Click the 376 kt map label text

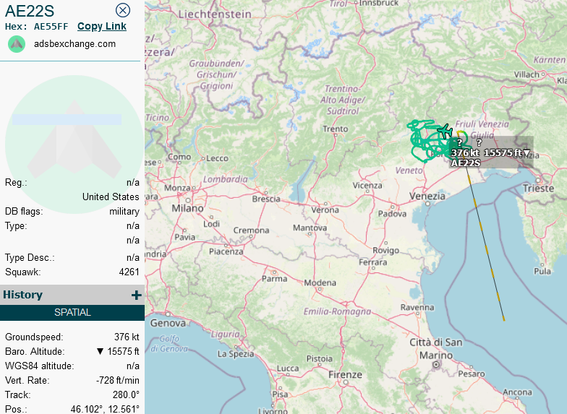point(466,153)
